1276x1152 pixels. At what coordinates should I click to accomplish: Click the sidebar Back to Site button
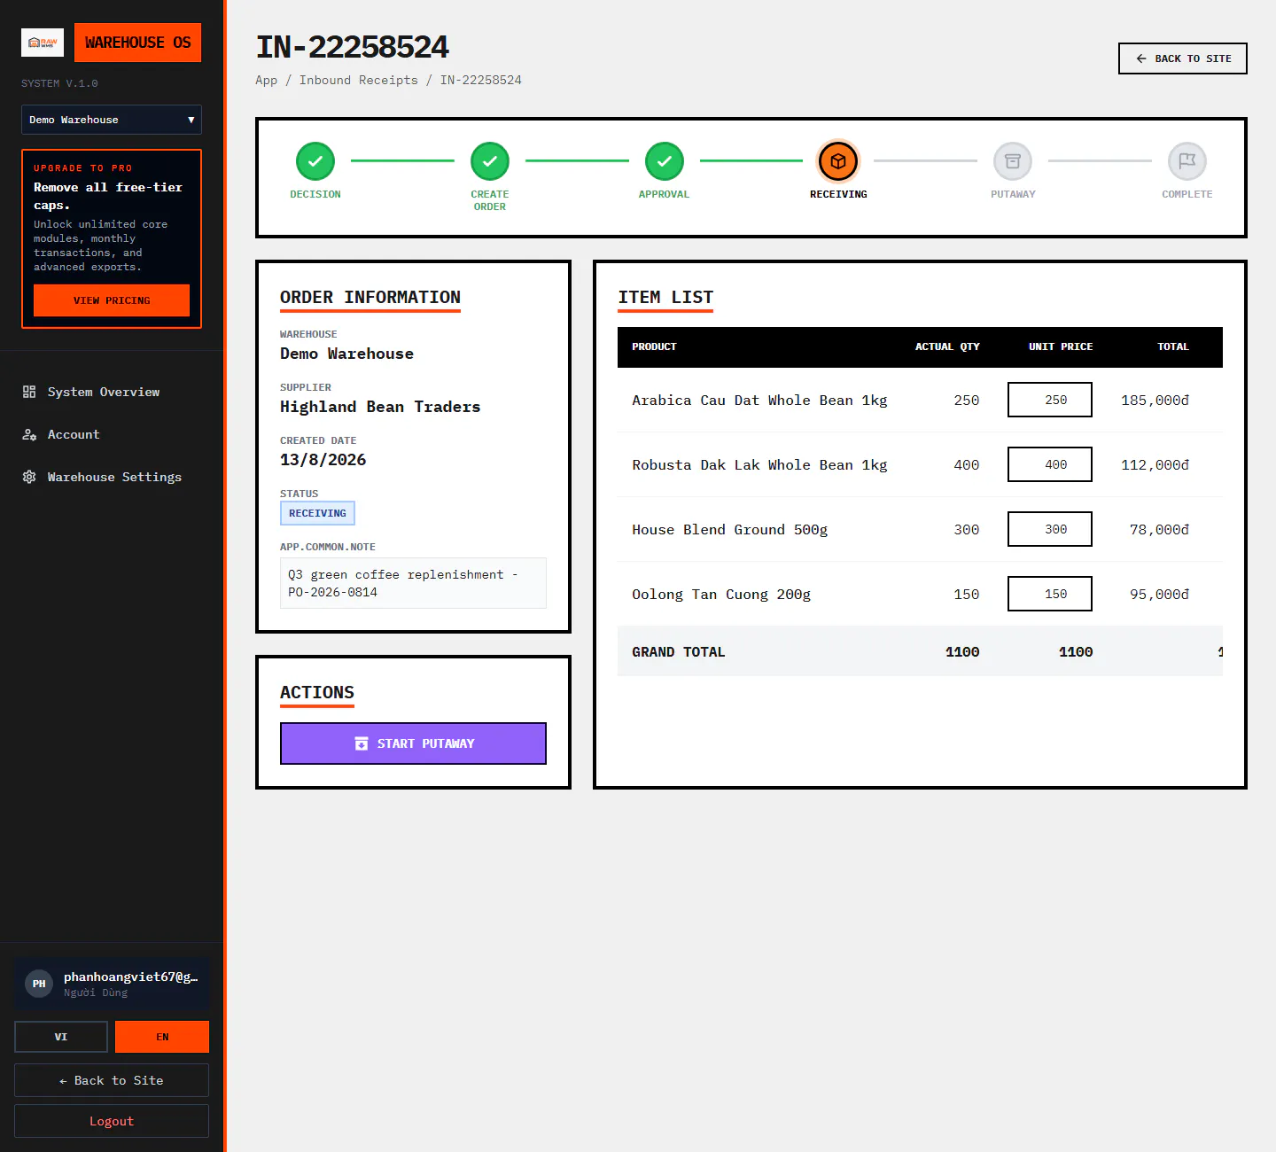[112, 1080]
